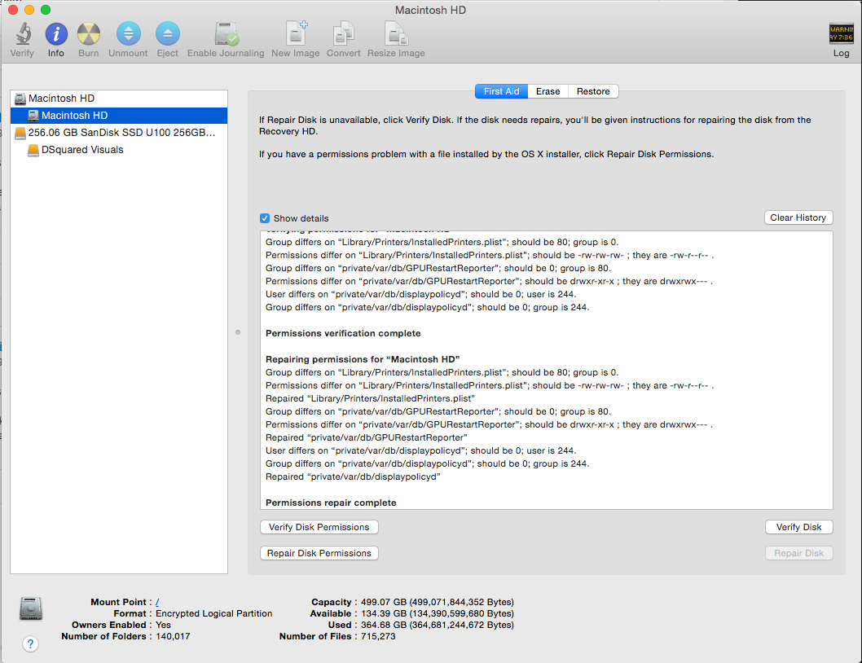Open the Log viewer icon

[841, 33]
